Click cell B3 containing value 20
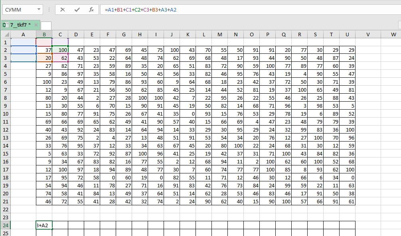The height and width of the screenshot is (236, 401). (x=44, y=58)
